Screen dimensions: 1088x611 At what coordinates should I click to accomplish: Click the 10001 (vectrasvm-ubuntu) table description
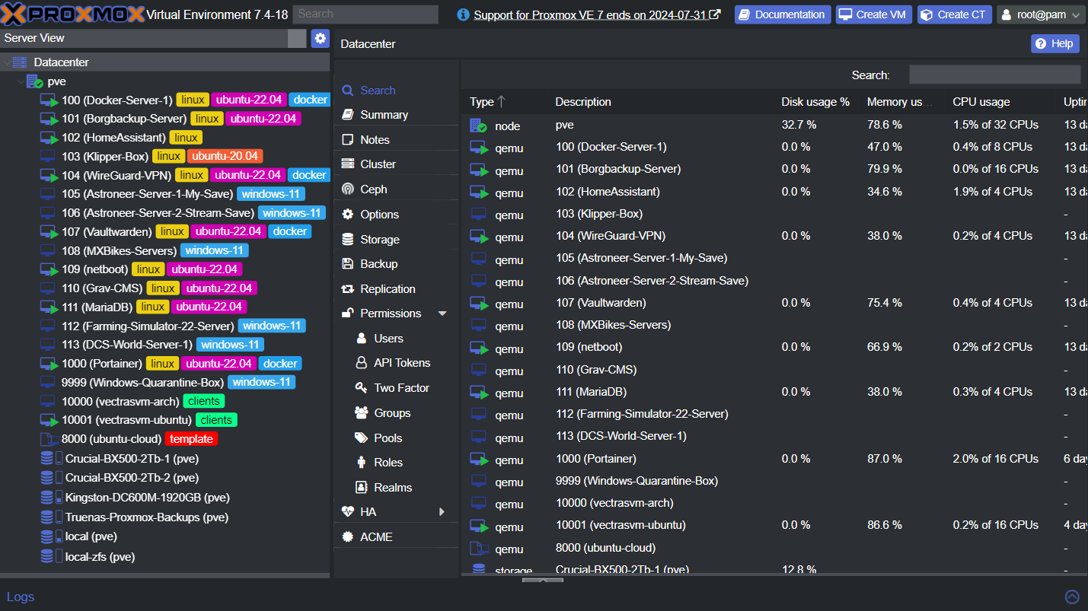point(621,525)
